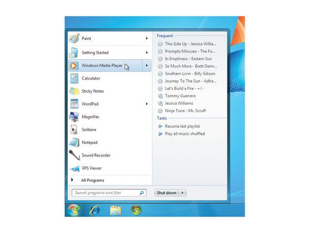This screenshot has width=310, height=233.
Task: Launch the Sound Recorder microphone icon
Action: pyautogui.click(x=74, y=155)
